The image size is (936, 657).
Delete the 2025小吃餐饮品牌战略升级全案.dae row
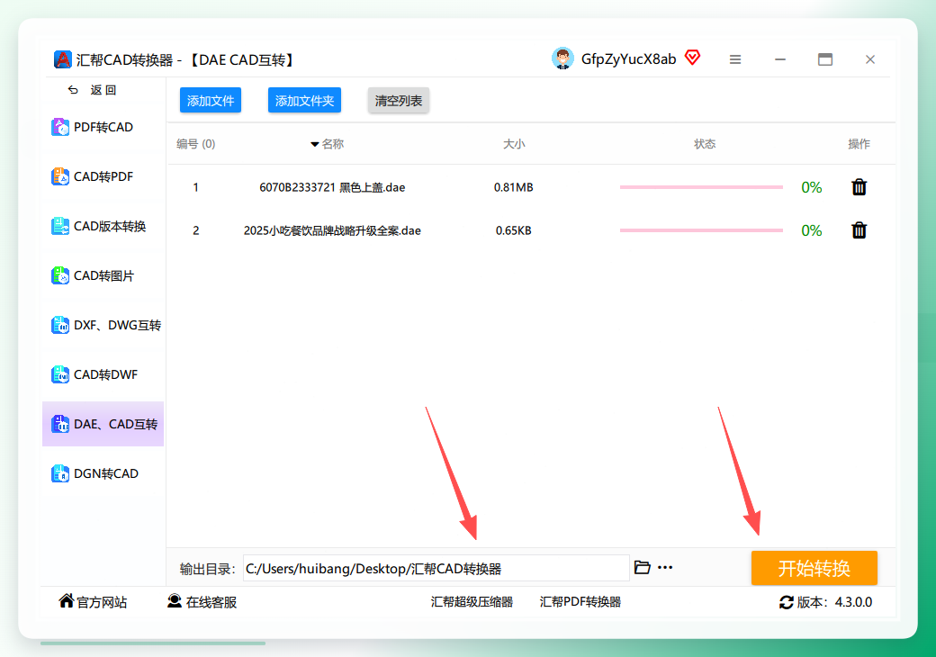(x=859, y=230)
